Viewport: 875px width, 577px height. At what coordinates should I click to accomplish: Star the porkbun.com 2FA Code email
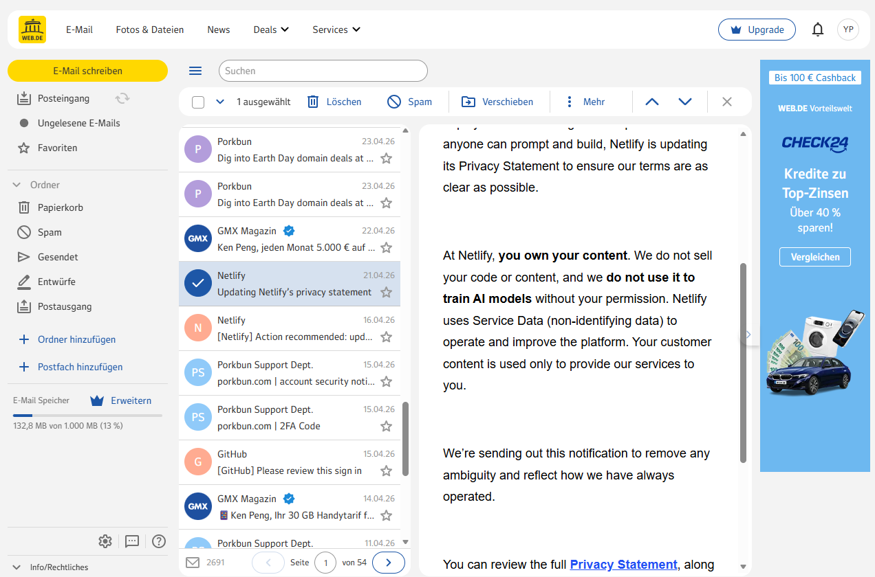[x=387, y=426]
